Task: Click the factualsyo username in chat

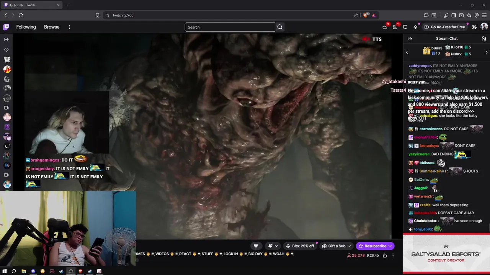Action: coord(428,146)
